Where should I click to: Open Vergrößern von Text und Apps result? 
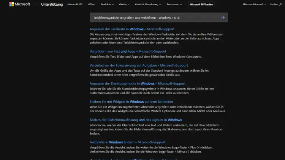pos(128,51)
